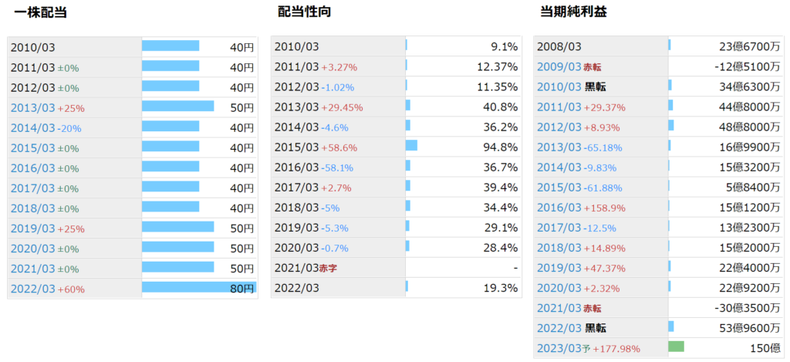Viewport: 790px width, 362px height.
Task: Select the 80円 dividend value
Action: [242, 289]
